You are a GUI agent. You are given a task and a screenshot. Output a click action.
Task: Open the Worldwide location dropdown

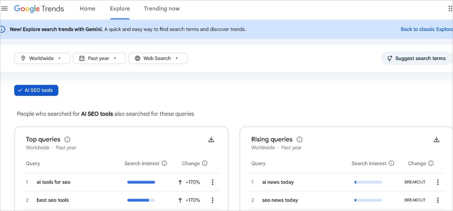point(42,58)
